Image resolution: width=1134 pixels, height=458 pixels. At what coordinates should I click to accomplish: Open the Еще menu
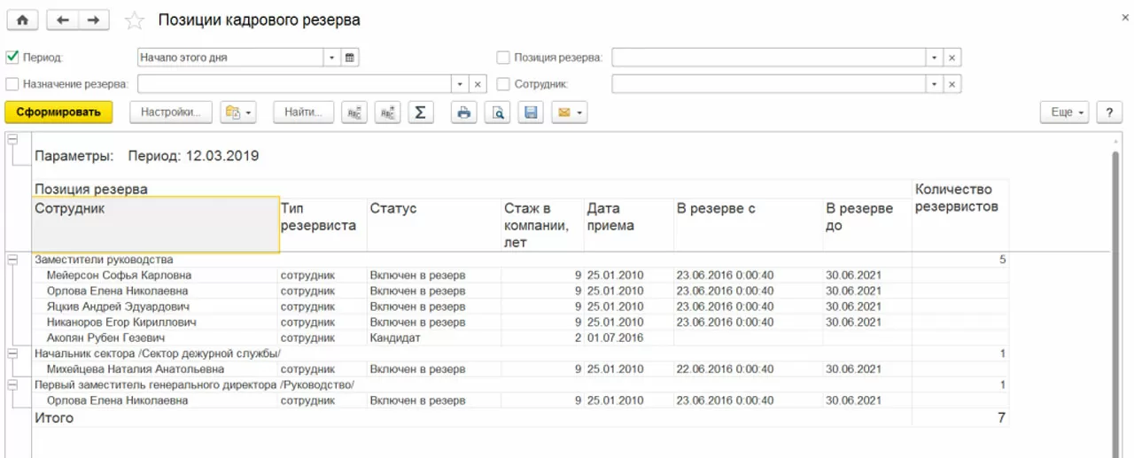click(x=1065, y=113)
